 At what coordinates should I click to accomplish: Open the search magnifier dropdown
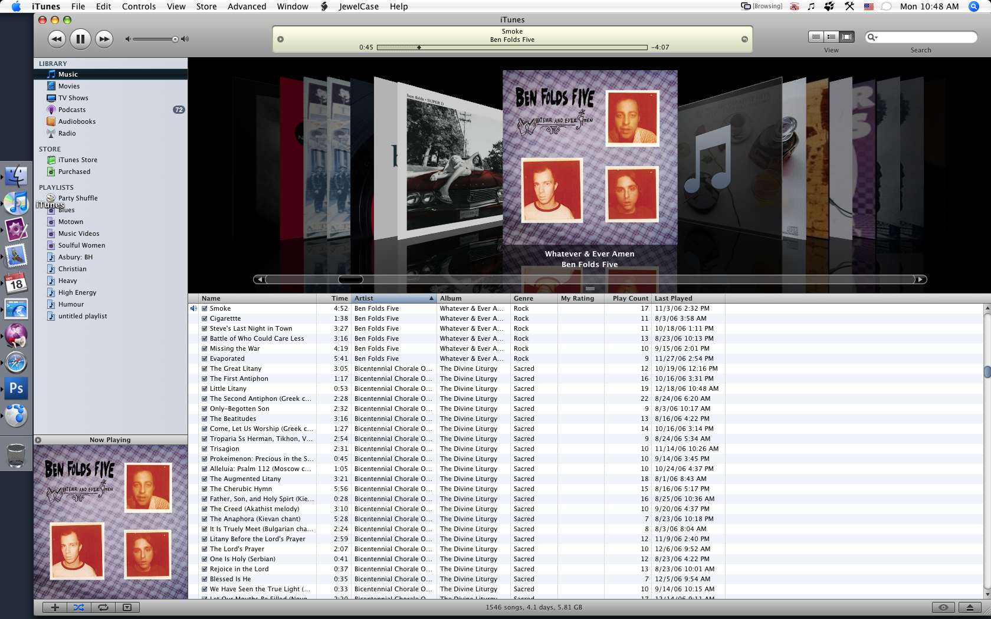pyautogui.click(x=872, y=37)
